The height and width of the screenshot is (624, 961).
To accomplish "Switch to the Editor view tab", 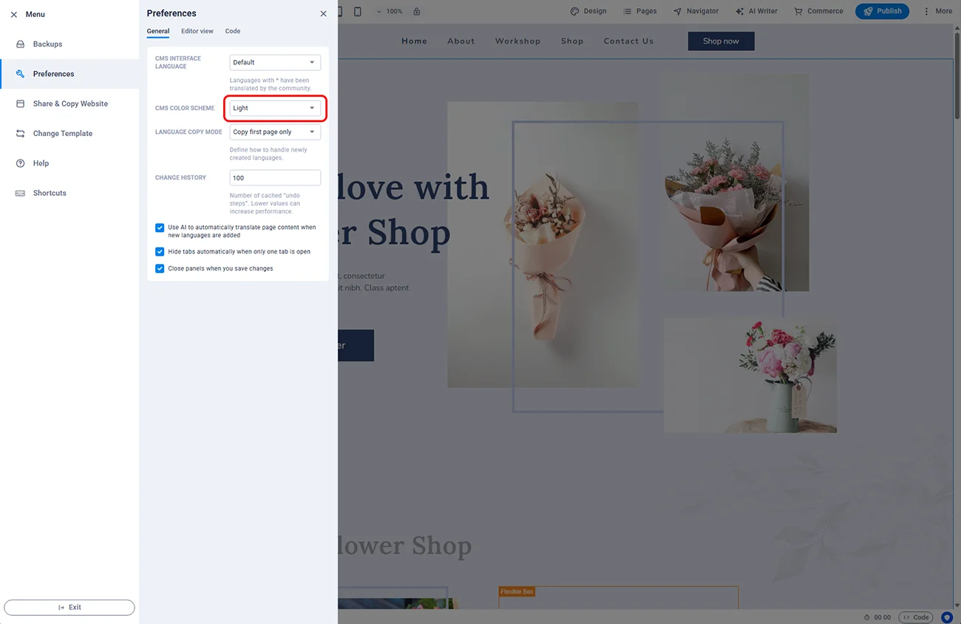I will pyautogui.click(x=197, y=31).
